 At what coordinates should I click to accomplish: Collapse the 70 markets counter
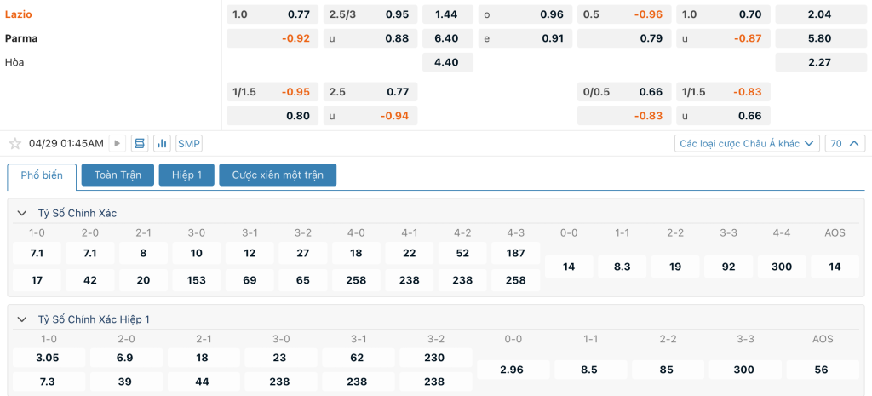point(845,143)
